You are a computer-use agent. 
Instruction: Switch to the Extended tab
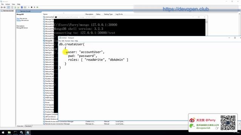[20, 126]
